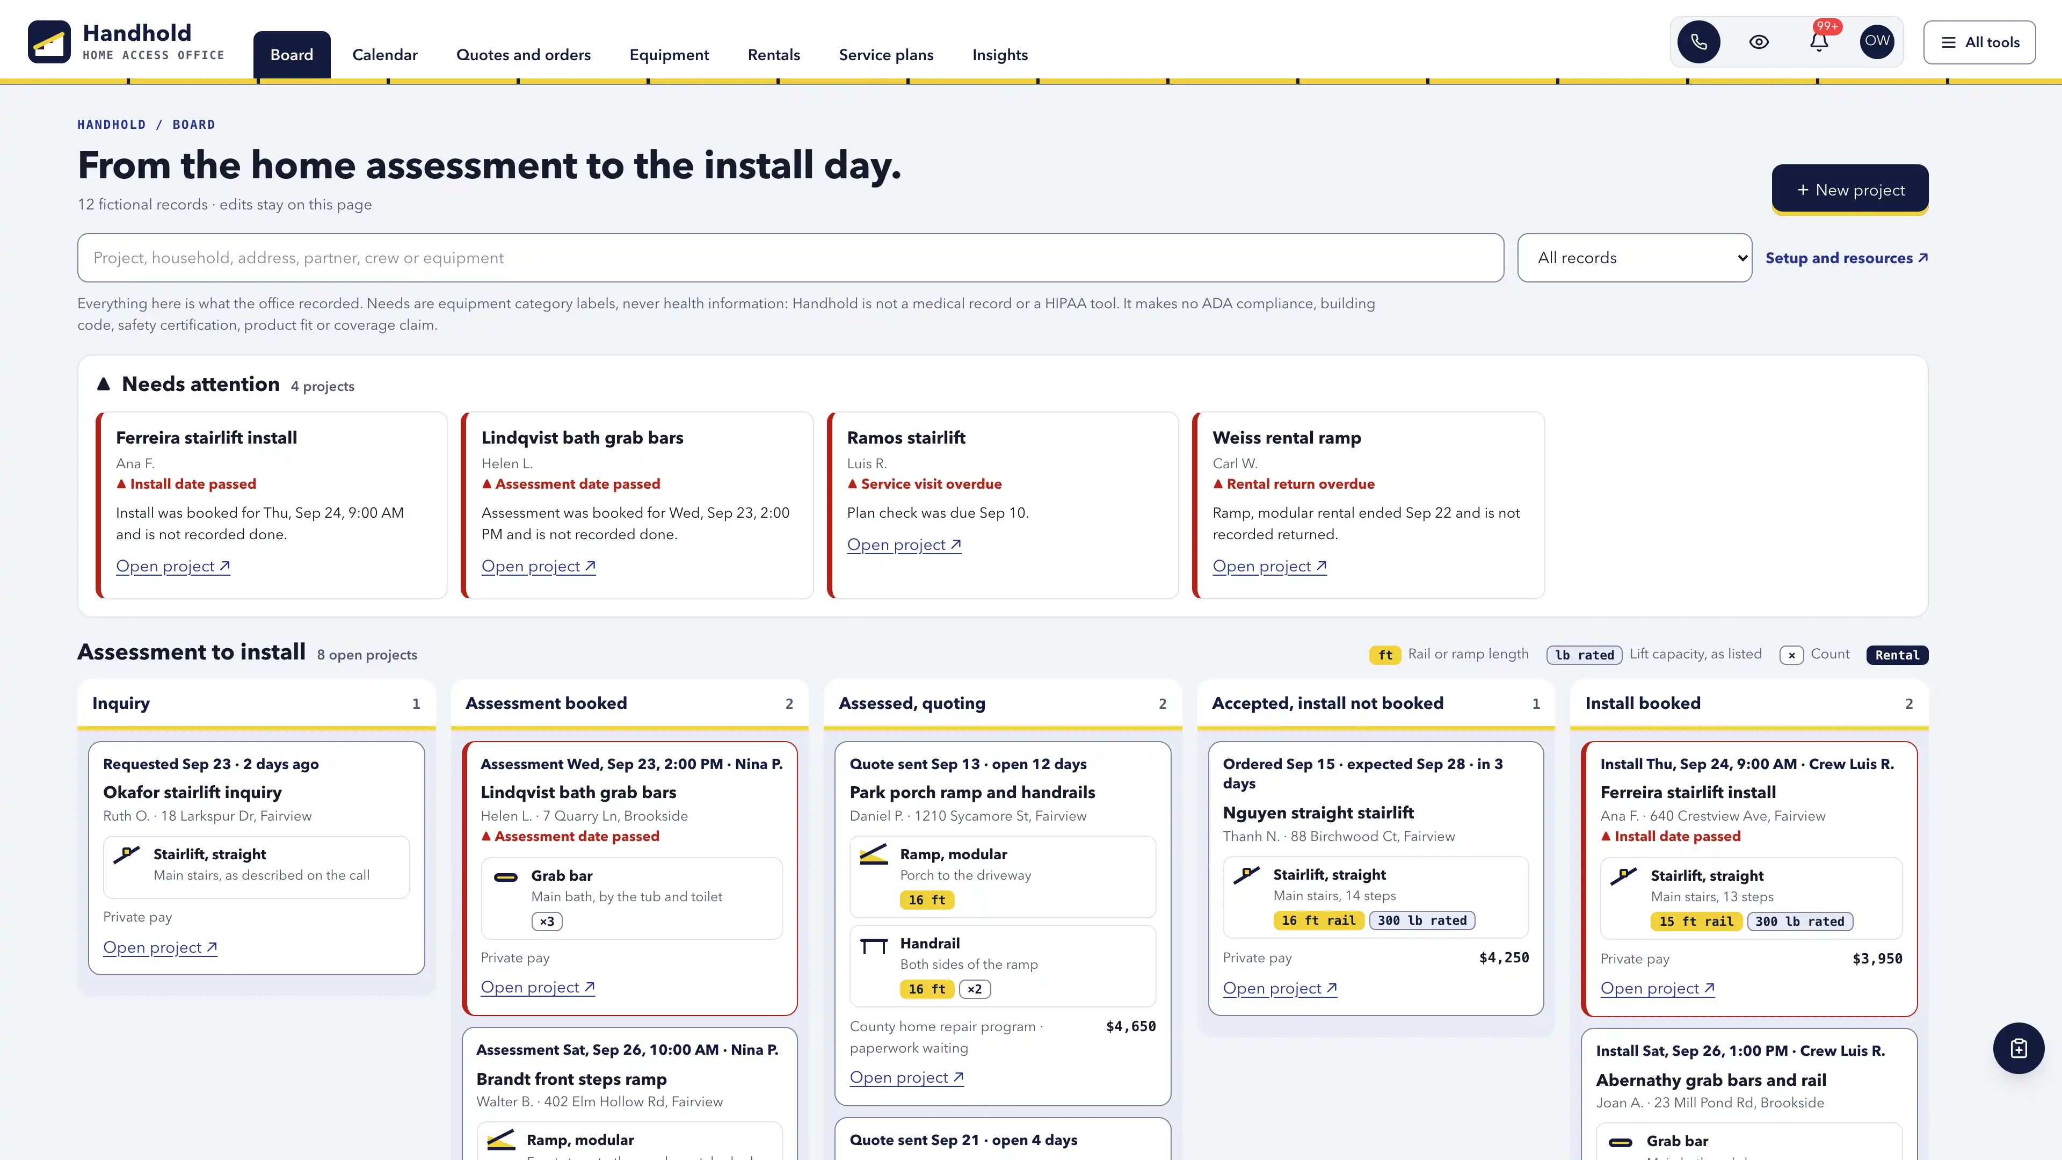This screenshot has width=2062, height=1160.
Task: Go to the Equipment tab
Action: (x=669, y=54)
